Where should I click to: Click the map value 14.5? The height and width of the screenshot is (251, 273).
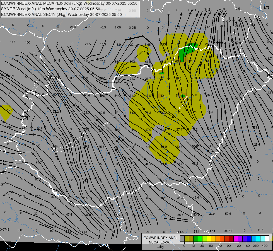tap(180, 232)
